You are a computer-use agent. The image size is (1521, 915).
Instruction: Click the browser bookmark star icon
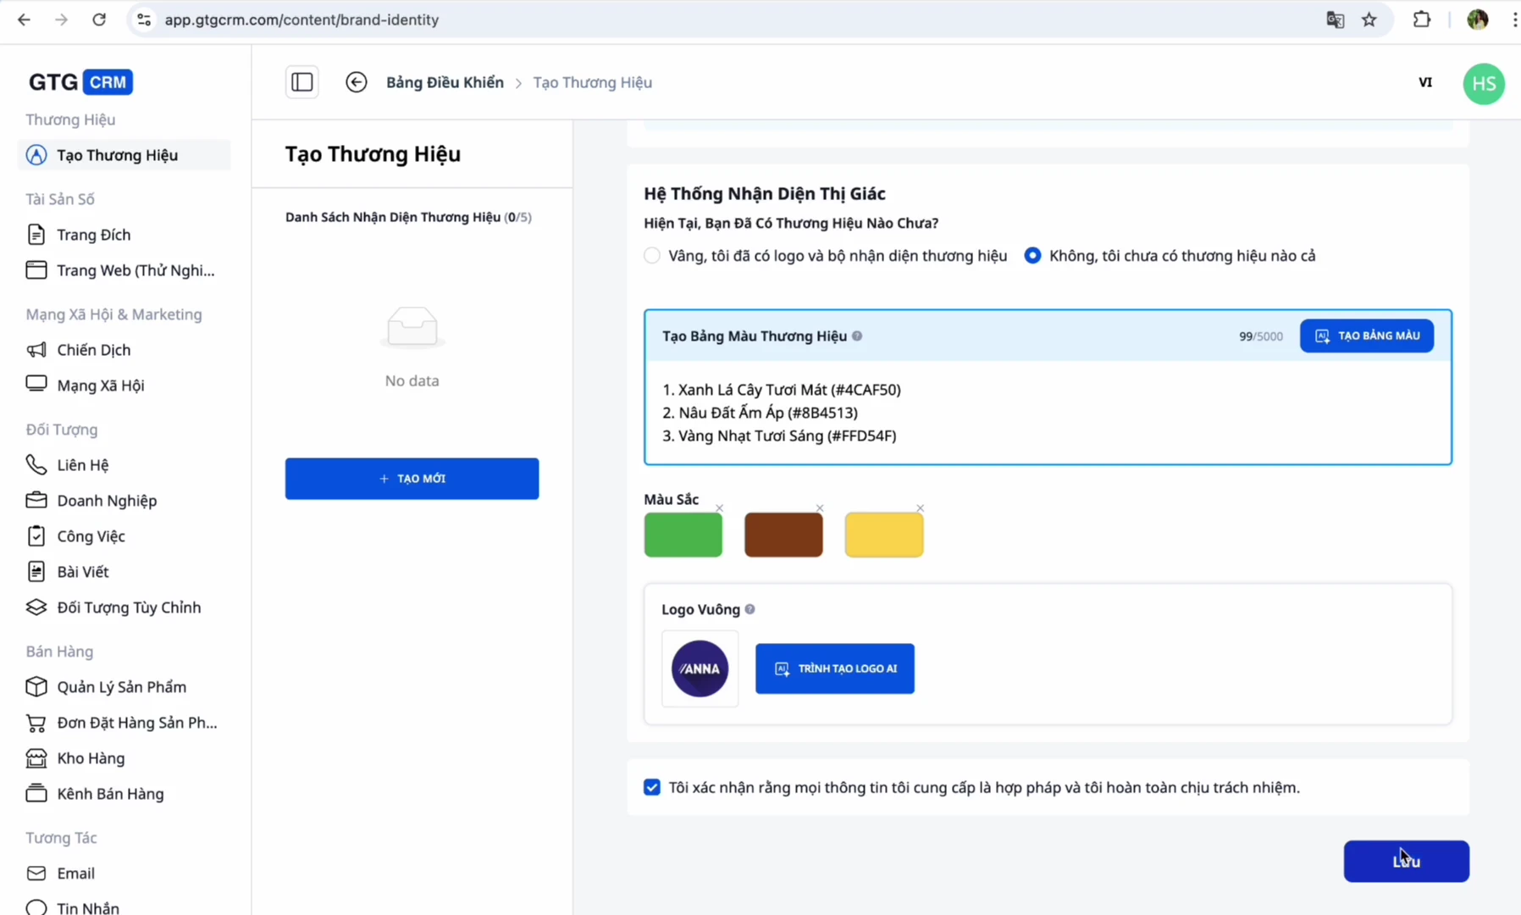(1369, 19)
